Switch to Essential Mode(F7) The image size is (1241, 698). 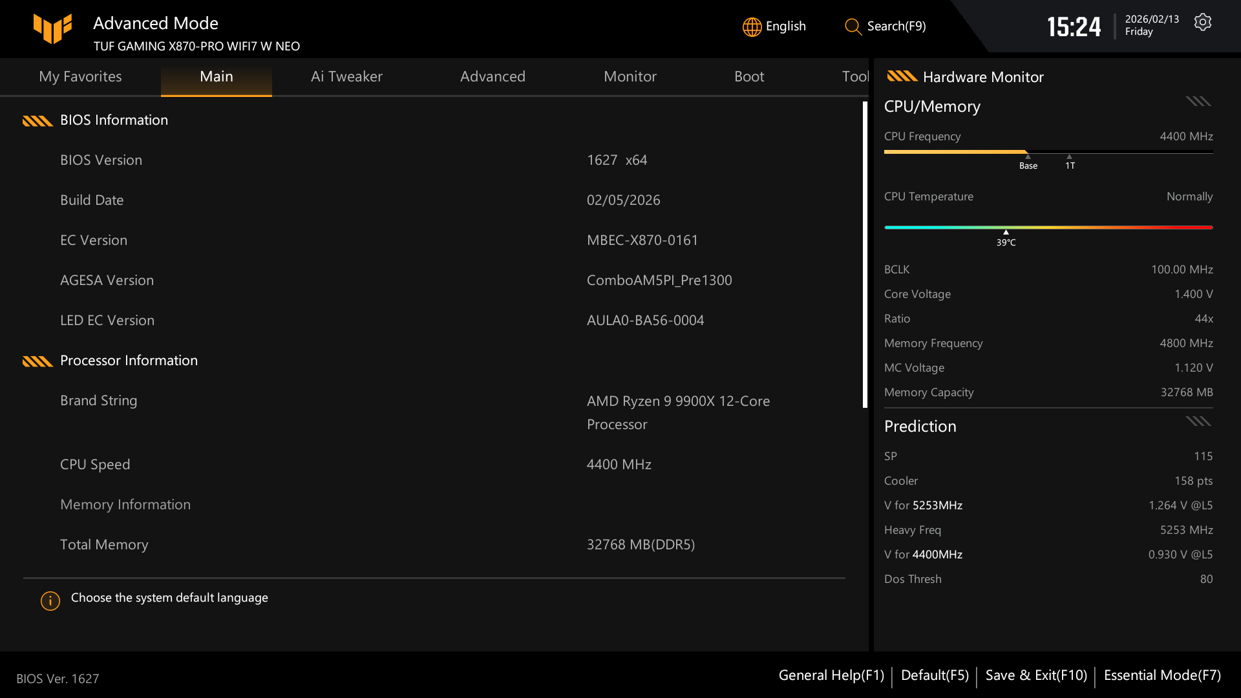1161,675
